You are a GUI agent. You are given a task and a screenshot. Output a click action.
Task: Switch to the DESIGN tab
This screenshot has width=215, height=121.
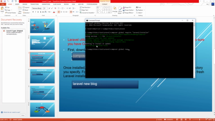[x=25, y=4]
